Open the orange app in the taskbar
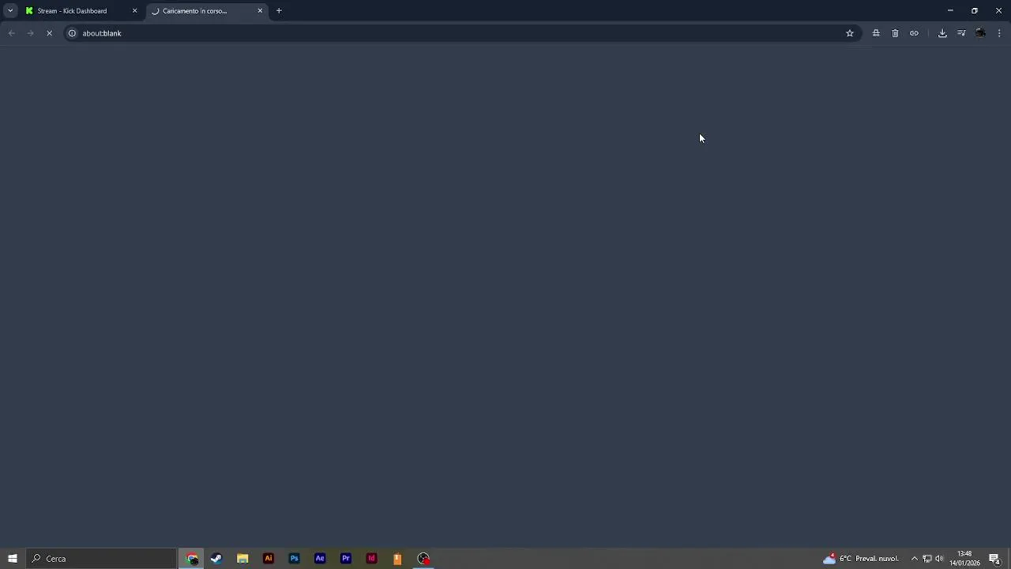Screen dimensions: 1011x569 [397, 559]
